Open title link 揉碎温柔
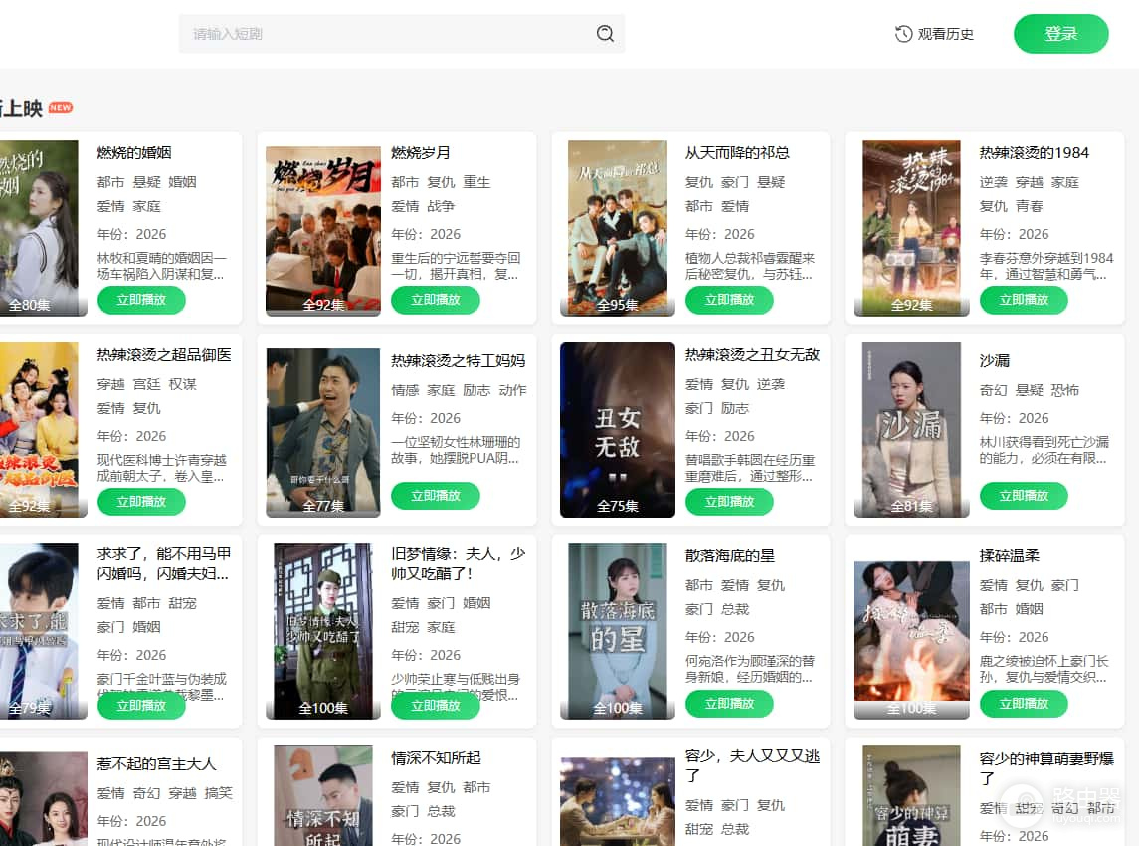Image resolution: width=1139 pixels, height=846 pixels. (x=1010, y=556)
